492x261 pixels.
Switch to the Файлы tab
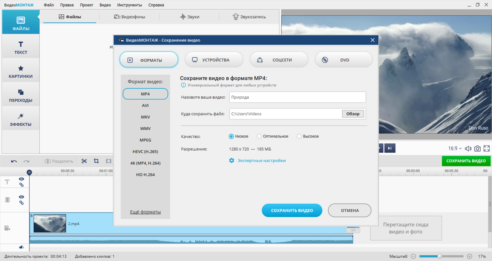(x=70, y=17)
